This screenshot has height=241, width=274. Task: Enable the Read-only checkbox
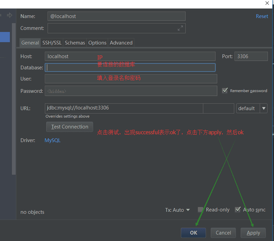click(x=201, y=209)
